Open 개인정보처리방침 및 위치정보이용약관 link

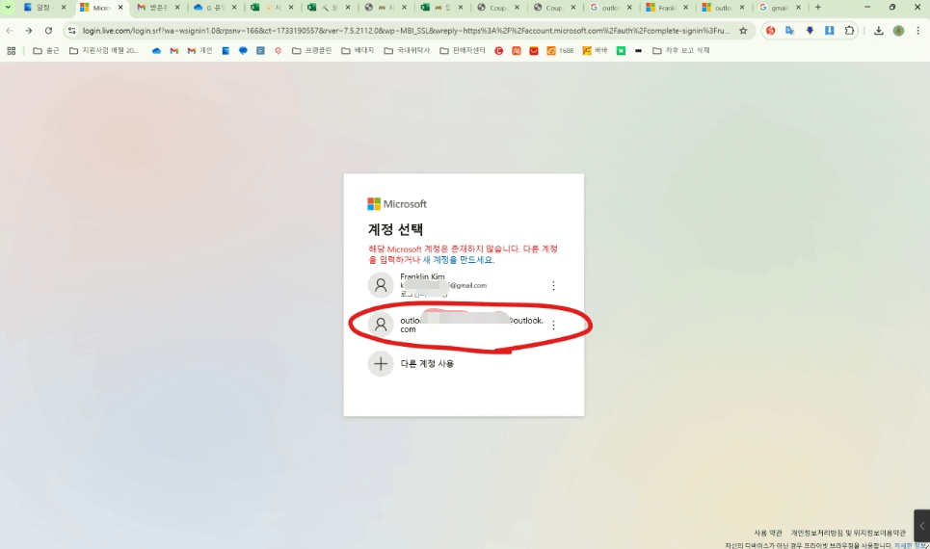point(848,533)
